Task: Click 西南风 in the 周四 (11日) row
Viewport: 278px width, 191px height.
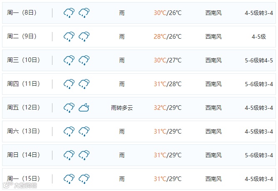Action: click(213, 84)
